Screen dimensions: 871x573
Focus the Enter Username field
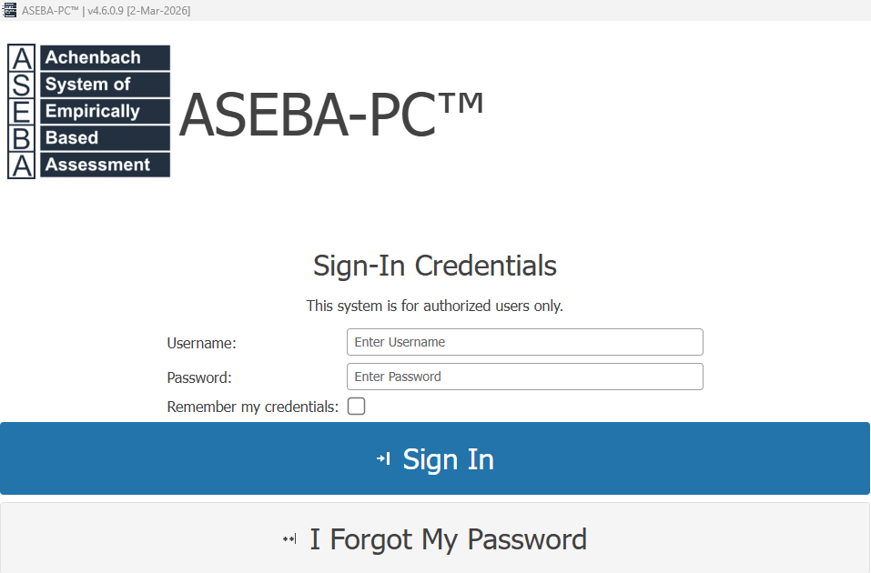point(524,342)
